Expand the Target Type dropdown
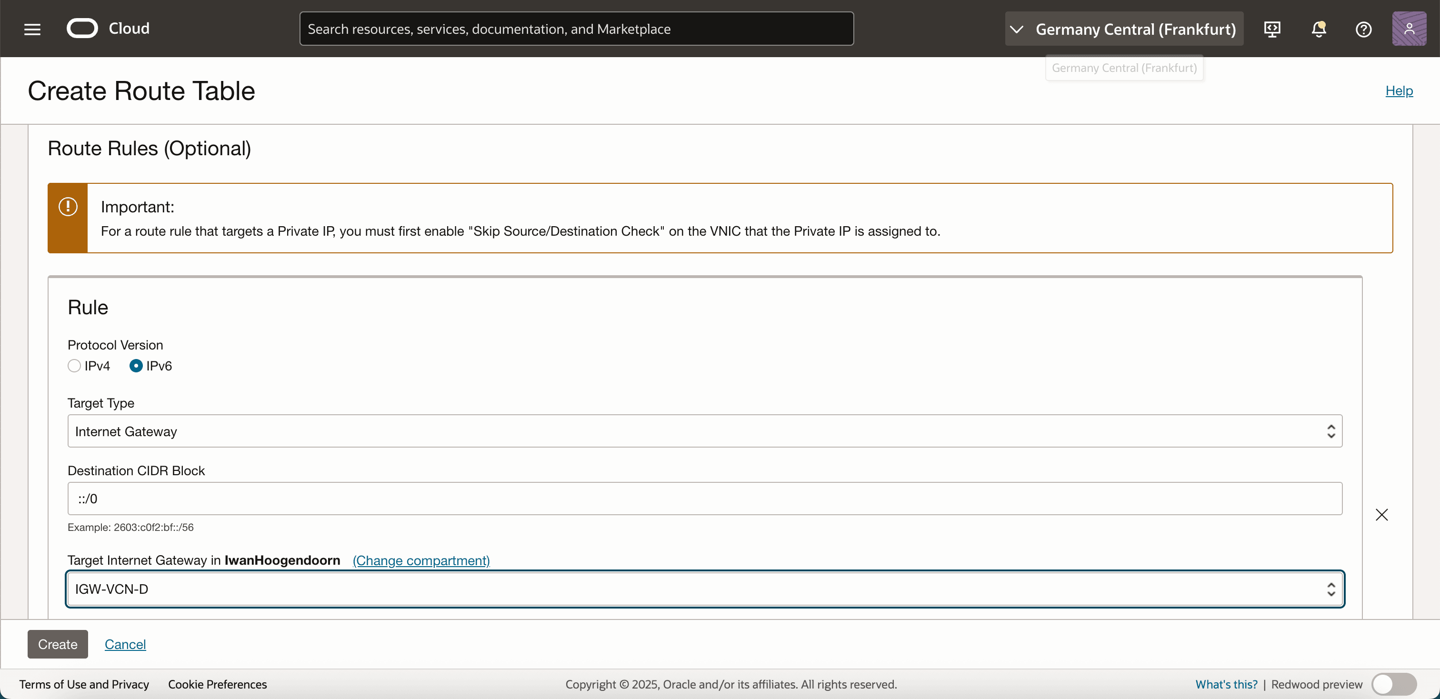This screenshot has width=1440, height=699. [704, 431]
